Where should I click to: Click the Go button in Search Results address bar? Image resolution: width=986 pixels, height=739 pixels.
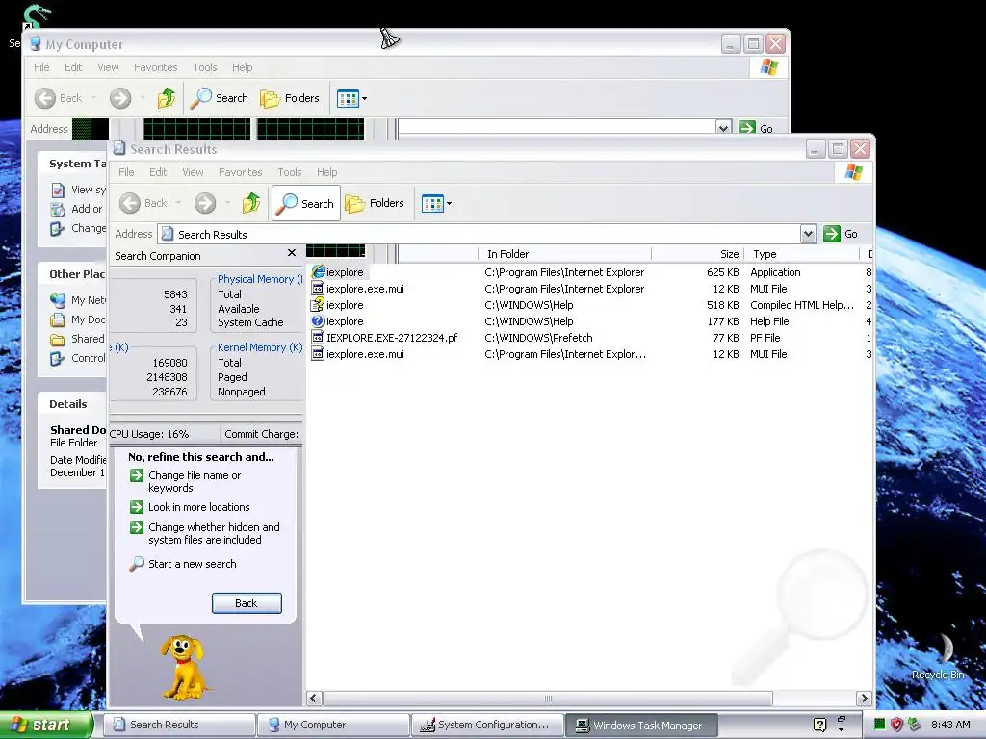[842, 234]
